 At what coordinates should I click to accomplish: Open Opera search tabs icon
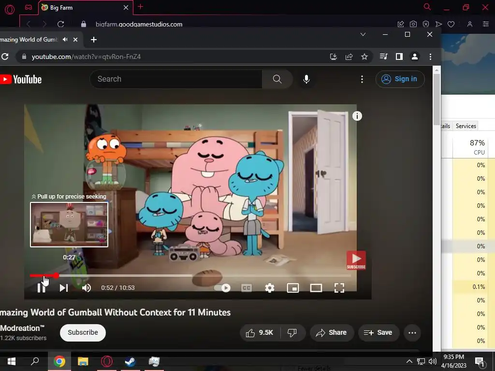coord(427,7)
